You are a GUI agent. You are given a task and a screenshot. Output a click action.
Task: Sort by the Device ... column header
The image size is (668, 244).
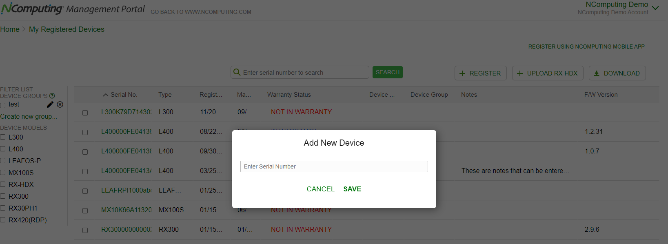[382, 95]
